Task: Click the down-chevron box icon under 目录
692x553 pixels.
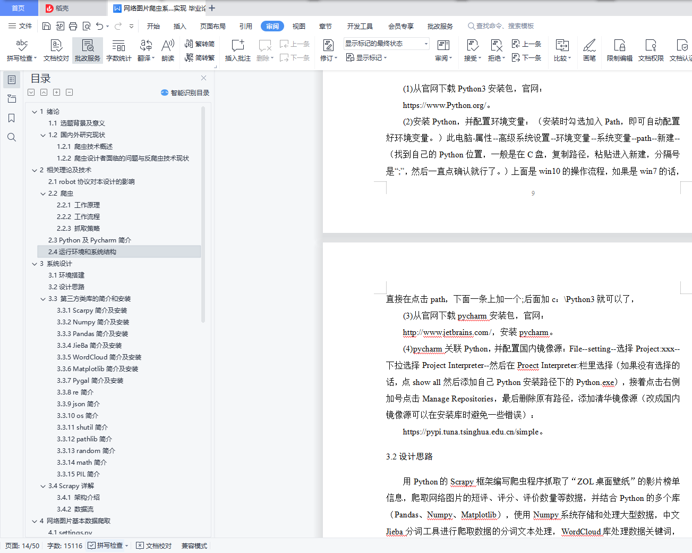Action: (31, 93)
